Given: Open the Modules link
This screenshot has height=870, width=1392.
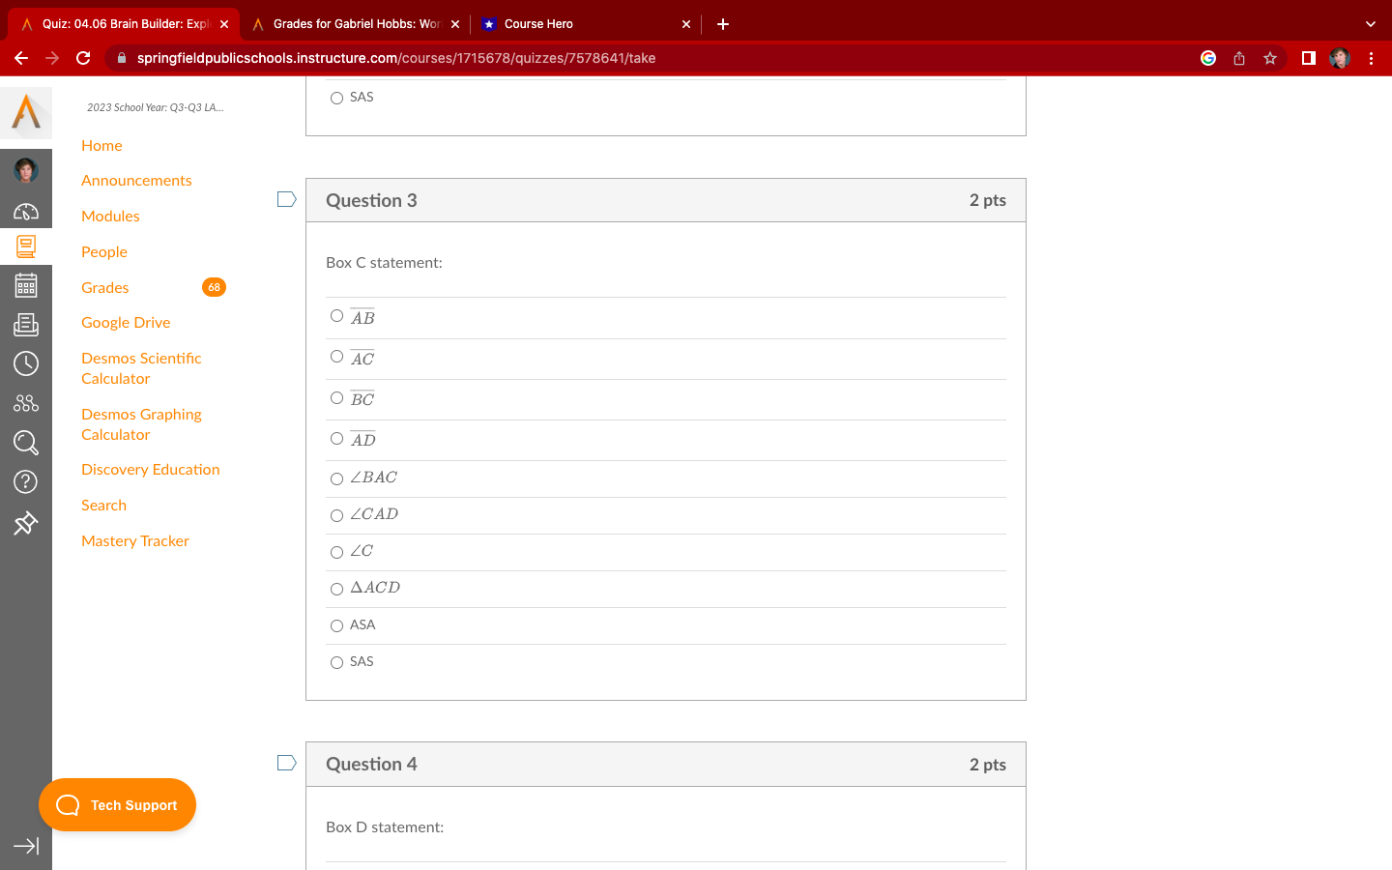Looking at the screenshot, I should (x=110, y=217).
